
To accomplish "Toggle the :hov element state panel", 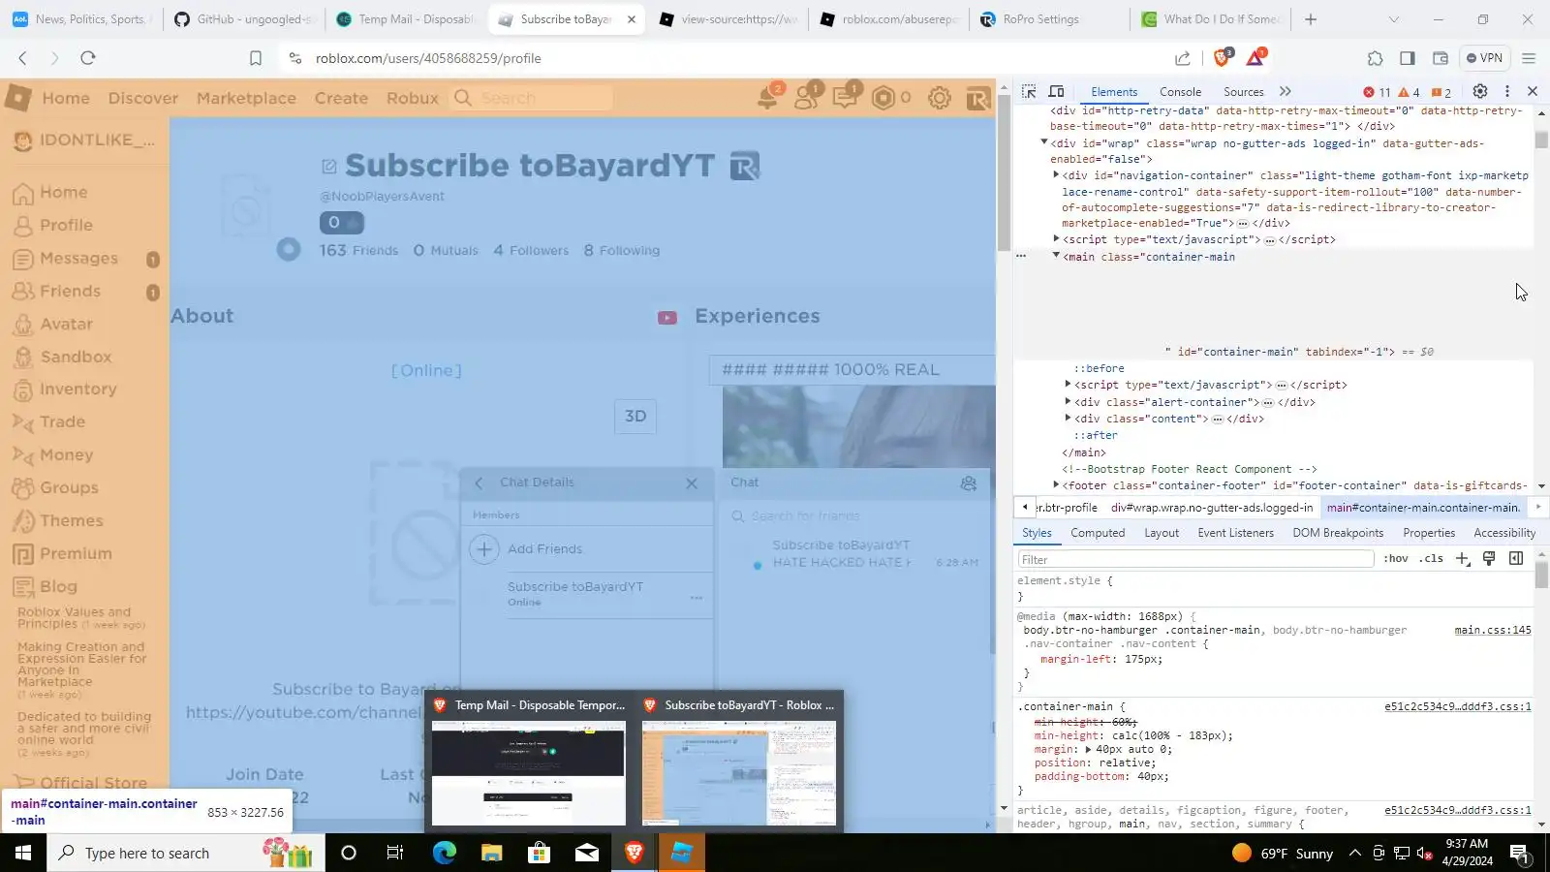I will (1396, 559).
